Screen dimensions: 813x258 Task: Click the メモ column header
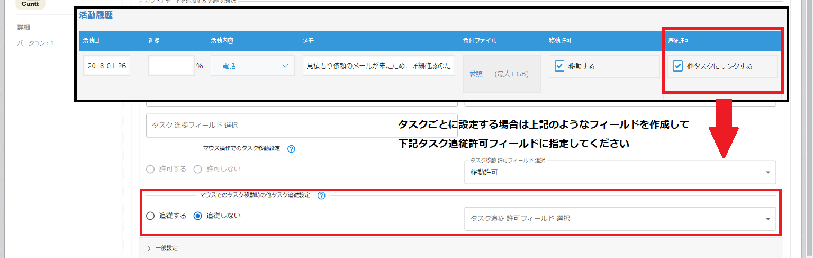coord(309,40)
